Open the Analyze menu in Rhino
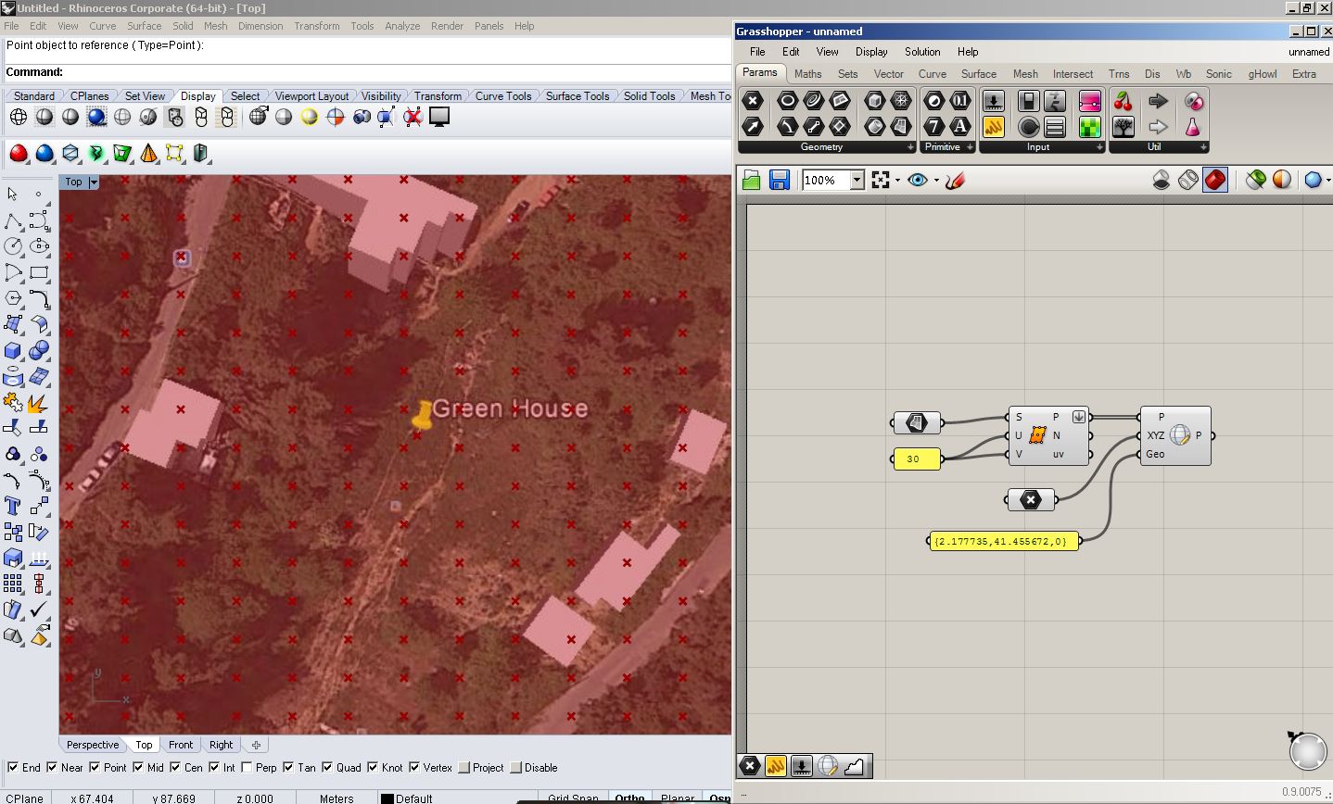The width and height of the screenshot is (1333, 804). (x=401, y=26)
